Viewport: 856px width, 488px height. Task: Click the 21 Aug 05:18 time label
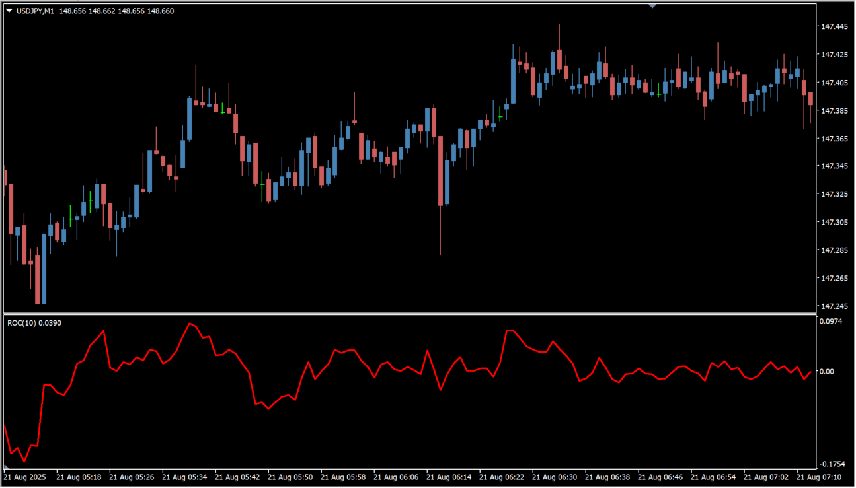[79, 477]
